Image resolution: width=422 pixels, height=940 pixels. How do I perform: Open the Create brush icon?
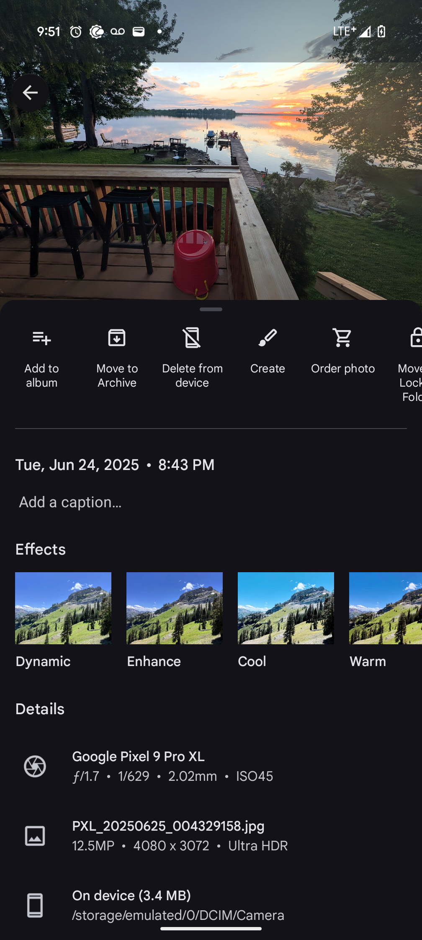pos(268,338)
